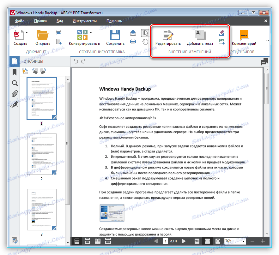Click the Редактировать edit icon
This screenshot has width=279, height=255.
[x=168, y=35]
